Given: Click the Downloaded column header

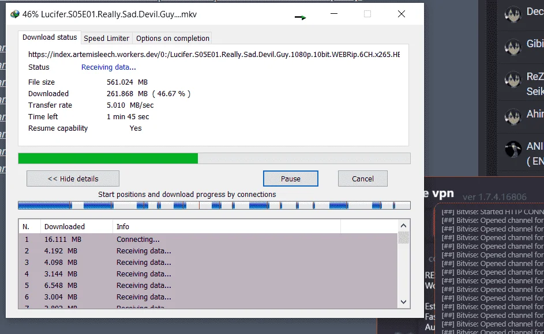Looking at the screenshot, I should 77,226.
